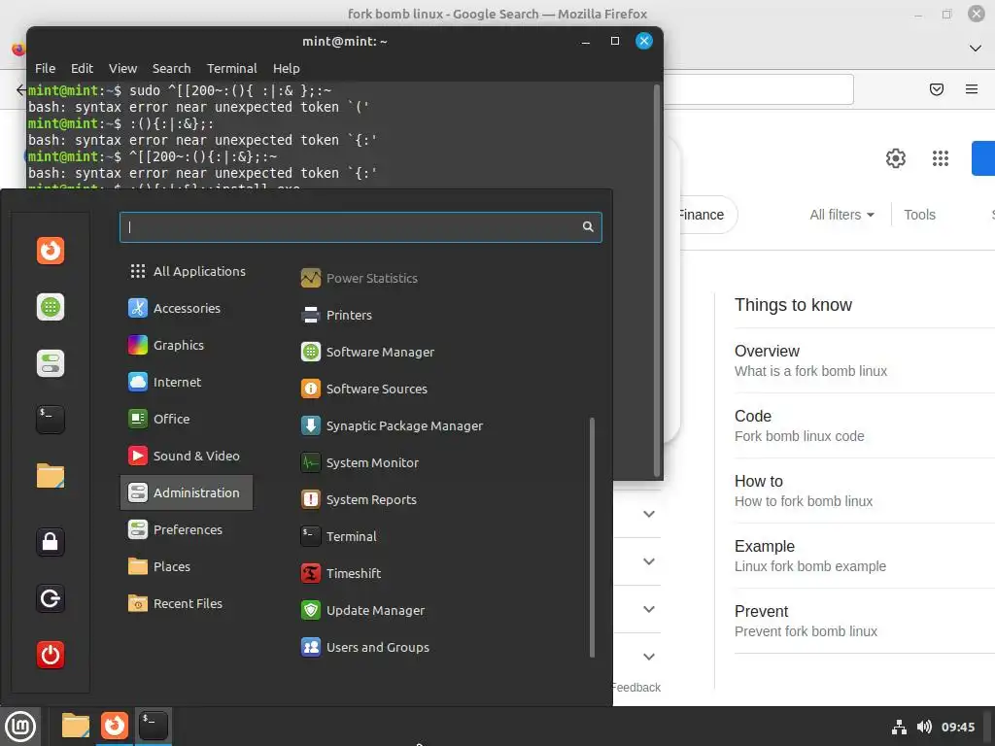This screenshot has height=746, width=995.
Task: Click the terminal window vertical scrollbar
Action: (657, 280)
